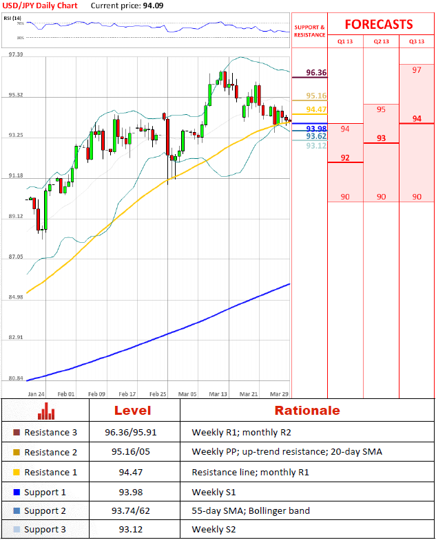This screenshot has width=436, height=540.
Task: Click the Level column header
Action: 133,411
